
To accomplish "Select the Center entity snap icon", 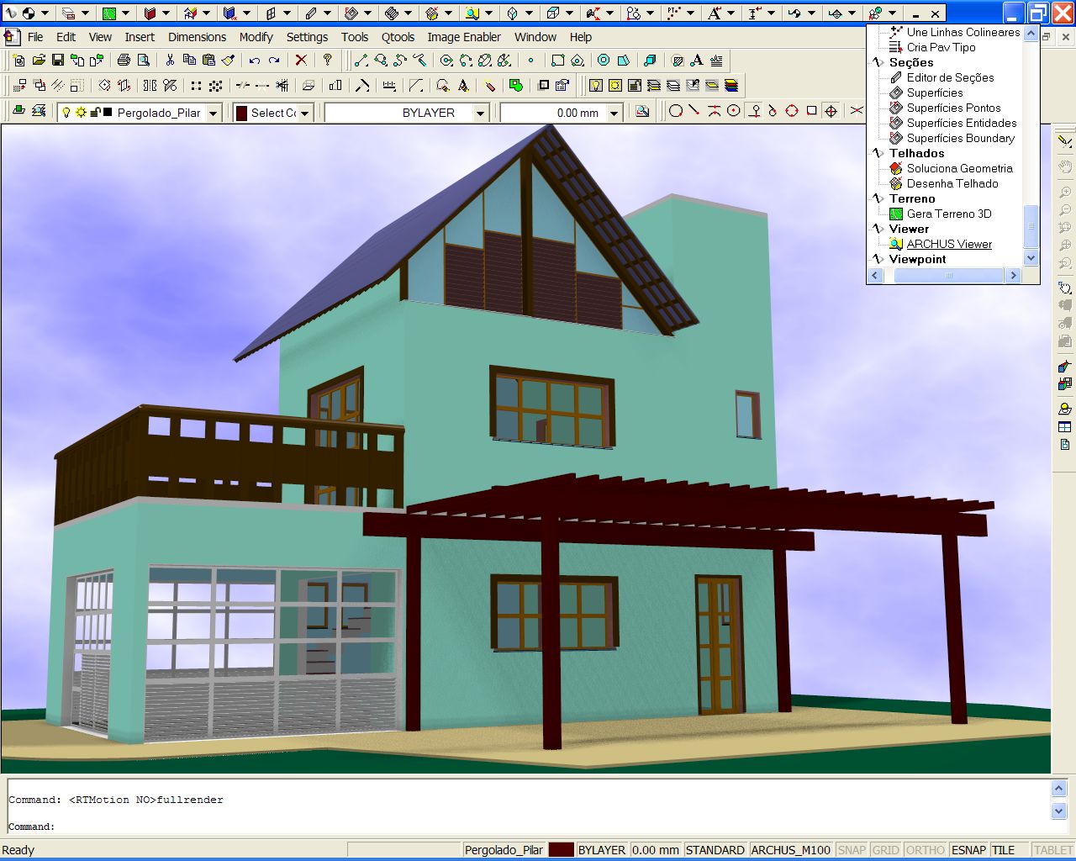I will tap(734, 111).
